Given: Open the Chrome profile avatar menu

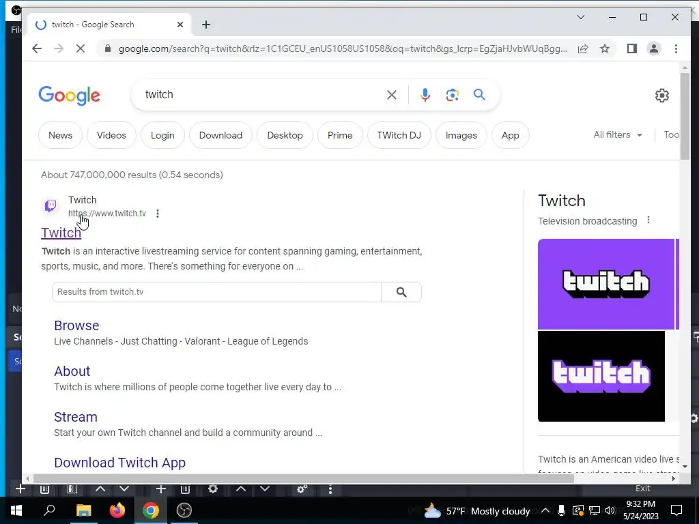Looking at the screenshot, I should 654,48.
